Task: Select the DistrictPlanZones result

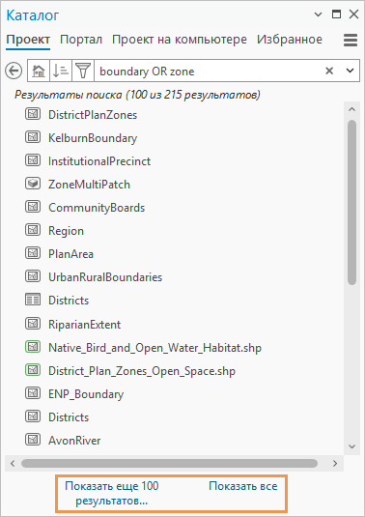Action: tap(93, 115)
